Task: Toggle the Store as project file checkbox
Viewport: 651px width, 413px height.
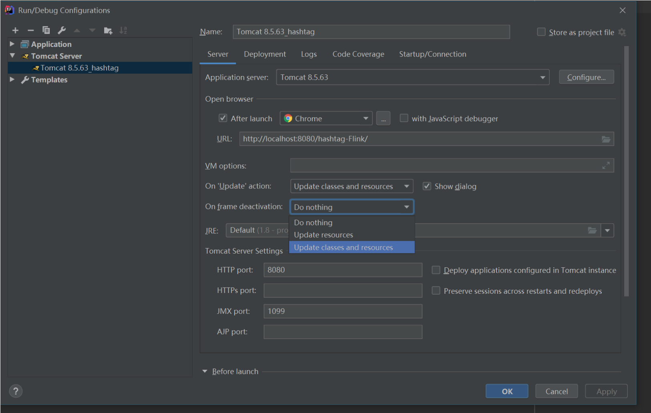Action: 541,32
